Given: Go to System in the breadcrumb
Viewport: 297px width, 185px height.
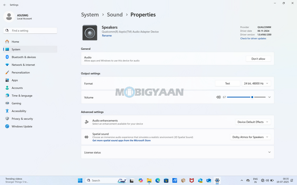Looking at the screenshot, I should (90, 14).
